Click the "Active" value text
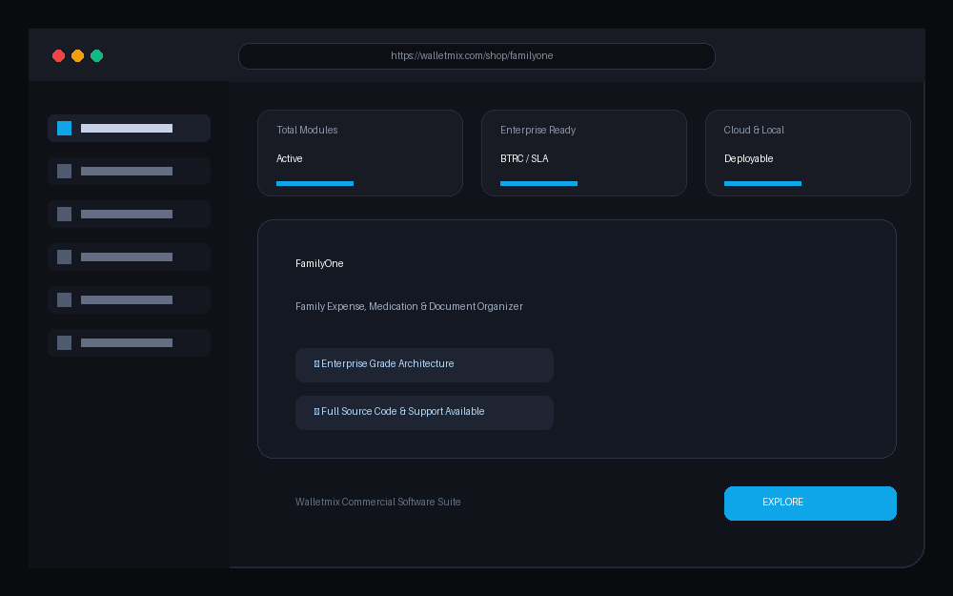The image size is (953, 596). [290, 158]
